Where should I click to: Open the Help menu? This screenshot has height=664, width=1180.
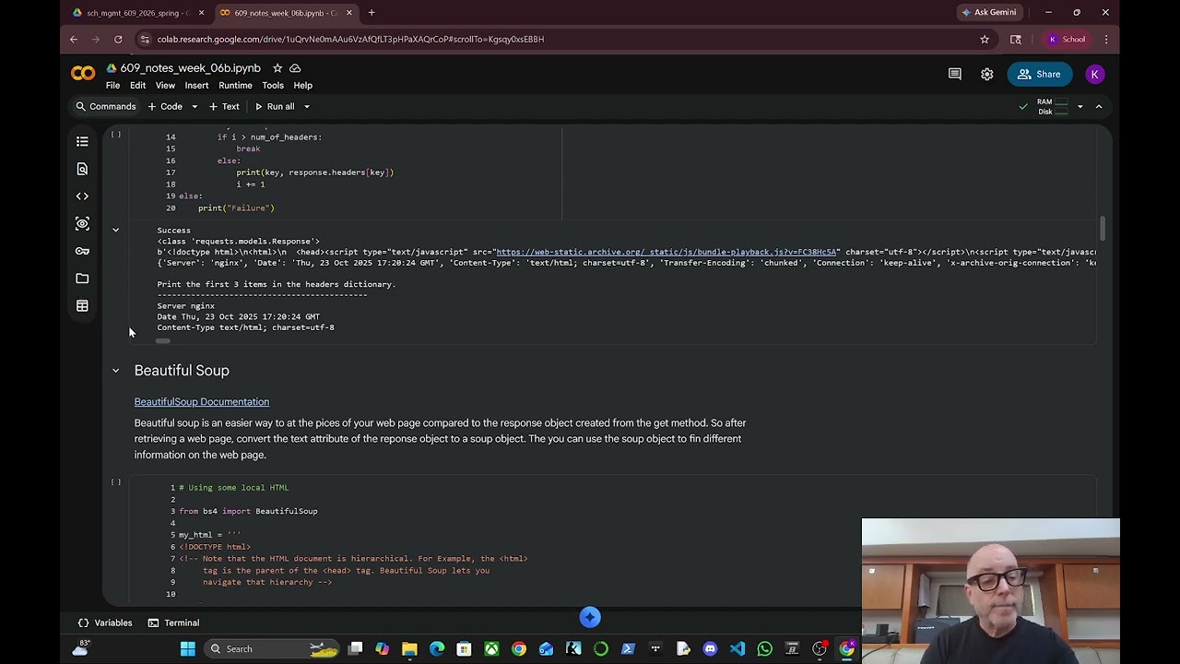pyautogui.click(x=302, y=85)
